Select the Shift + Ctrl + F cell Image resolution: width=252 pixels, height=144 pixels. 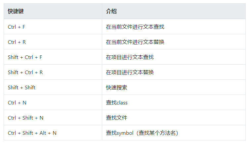pos(25,57)
